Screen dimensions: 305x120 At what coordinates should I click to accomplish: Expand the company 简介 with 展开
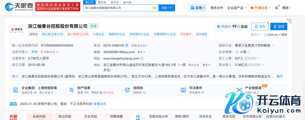[x=279, y=76]
